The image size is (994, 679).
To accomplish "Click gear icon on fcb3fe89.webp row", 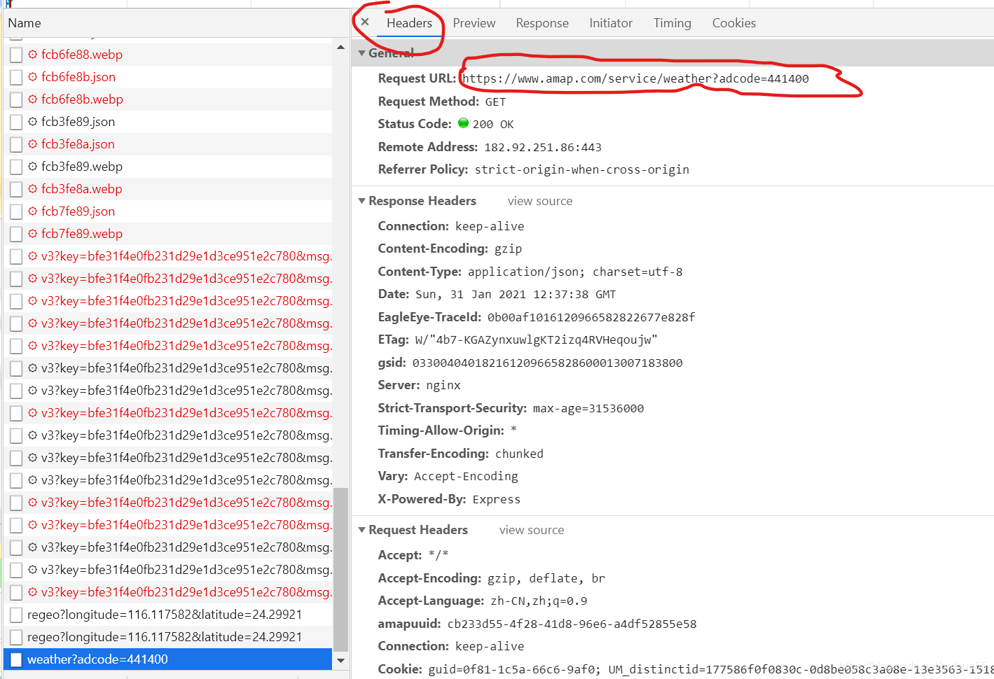I will click(32, 166).
